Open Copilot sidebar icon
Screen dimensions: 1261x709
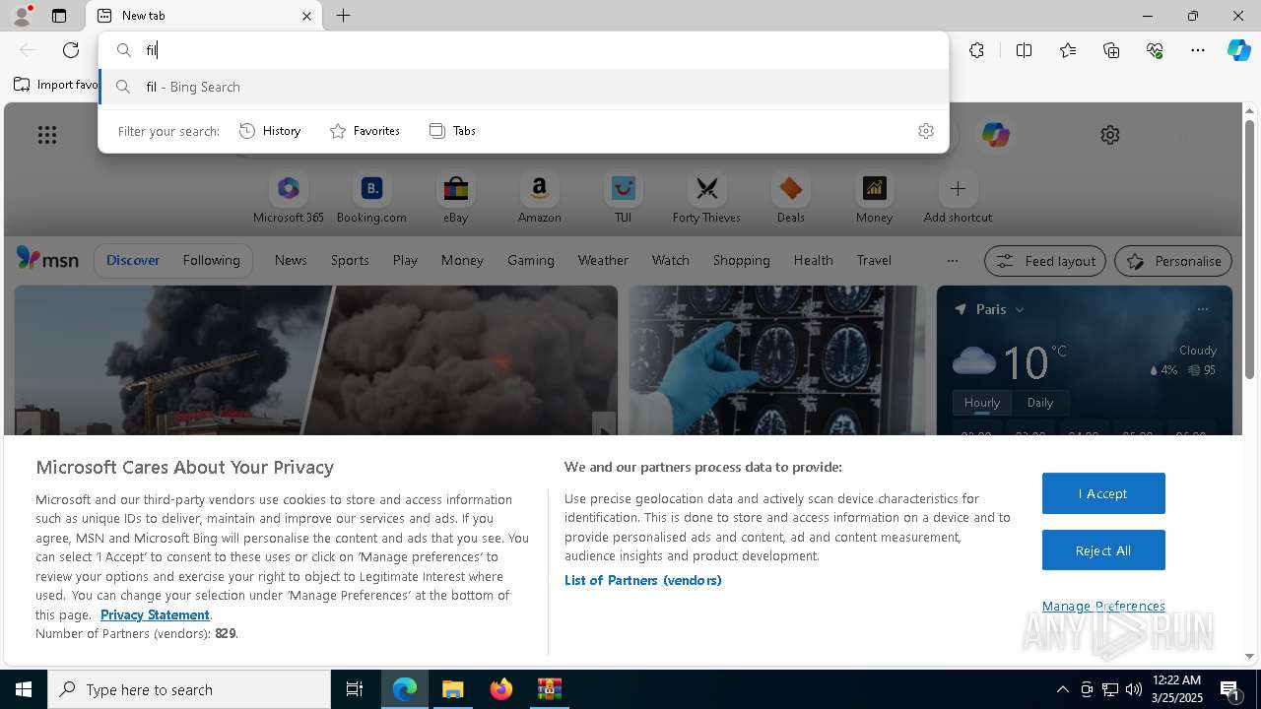(x=1238, y=50)
